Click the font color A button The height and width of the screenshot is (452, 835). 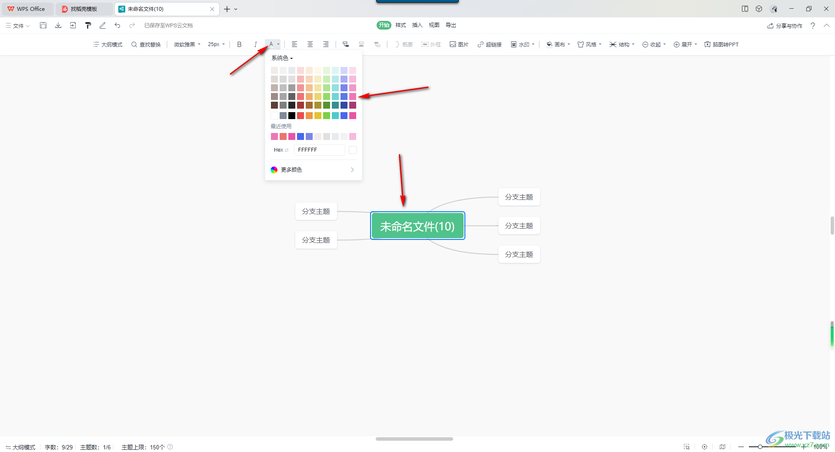point(271,44)
